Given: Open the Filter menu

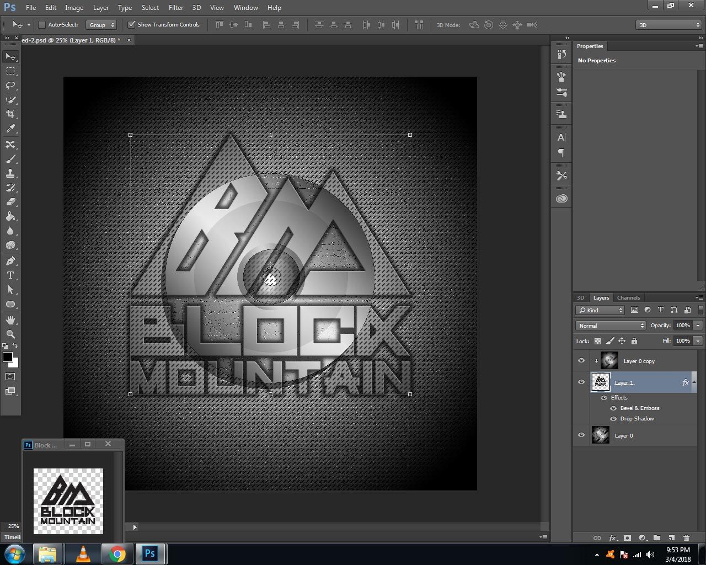Looking at the screenshot, I should tap(176, 8).
